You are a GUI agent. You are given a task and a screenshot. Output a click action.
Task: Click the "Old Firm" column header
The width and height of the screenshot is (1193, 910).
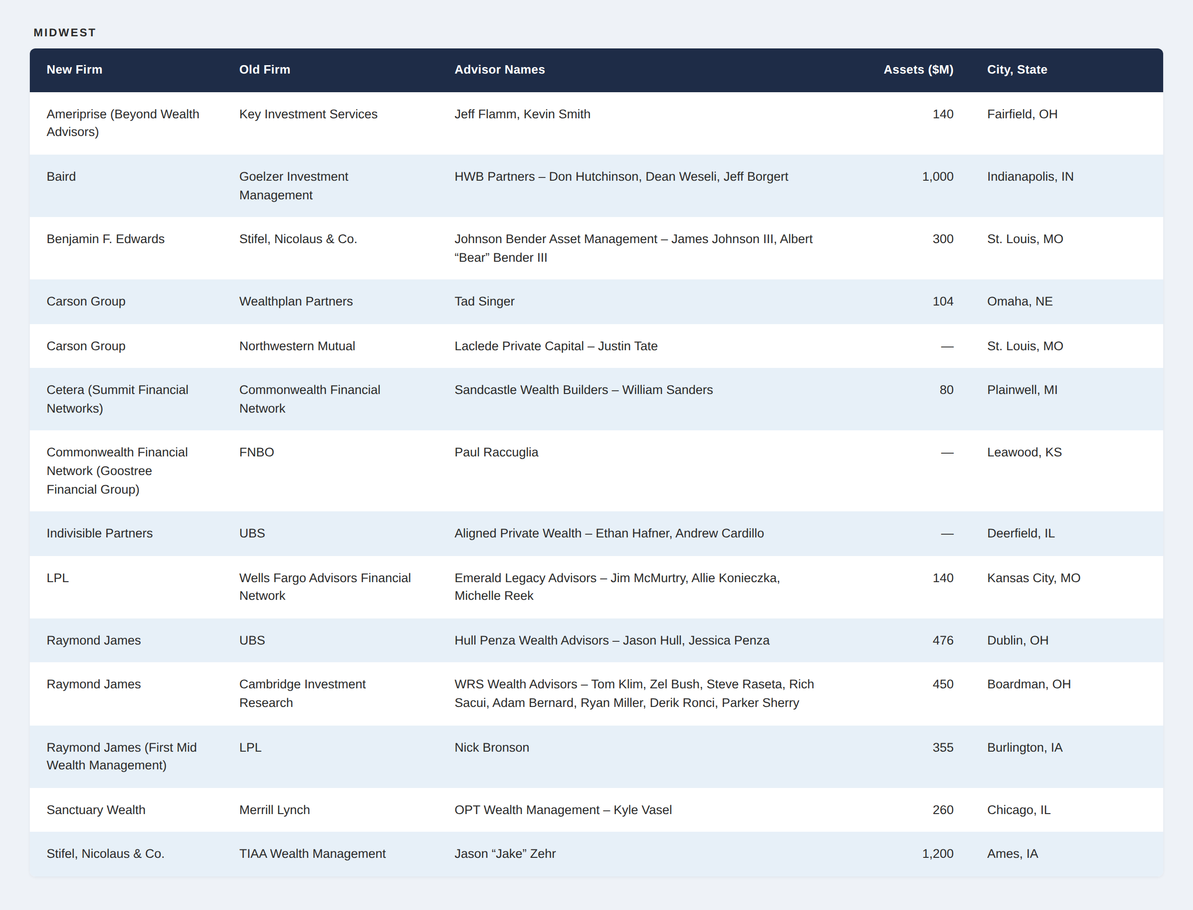pos(265,70)
